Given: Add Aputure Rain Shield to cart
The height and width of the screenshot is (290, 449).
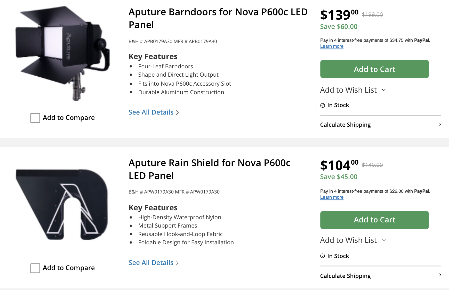Looking at the screenshot, I should point(374,220).
